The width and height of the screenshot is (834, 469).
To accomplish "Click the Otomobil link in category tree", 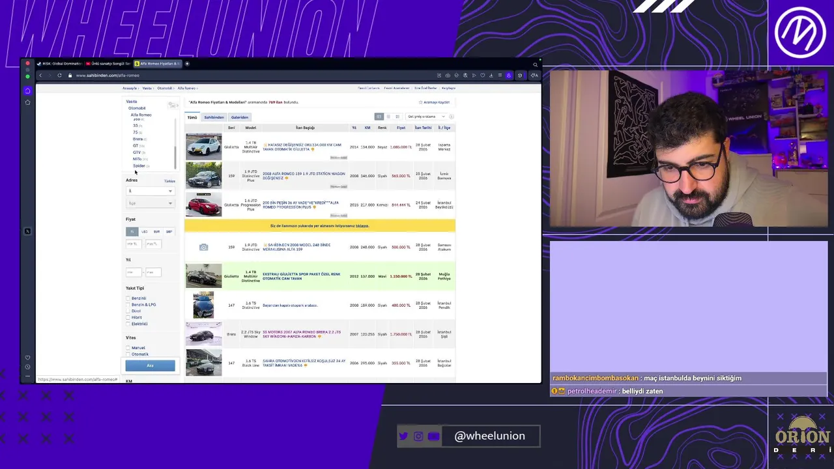I will [x=137, y=108].
